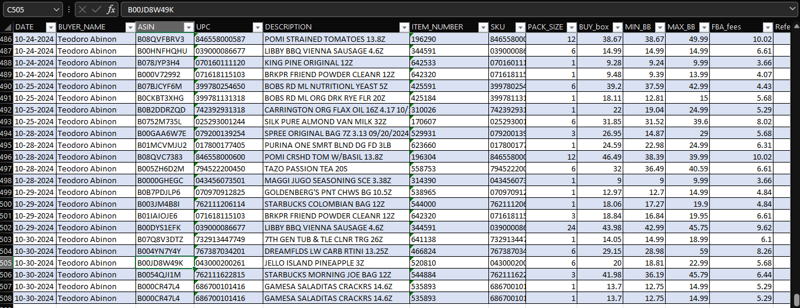This screenshot has height=308, width=800.
Task: Select ASIN cell B0CKBT3XHG
Action: pos(165,98)
